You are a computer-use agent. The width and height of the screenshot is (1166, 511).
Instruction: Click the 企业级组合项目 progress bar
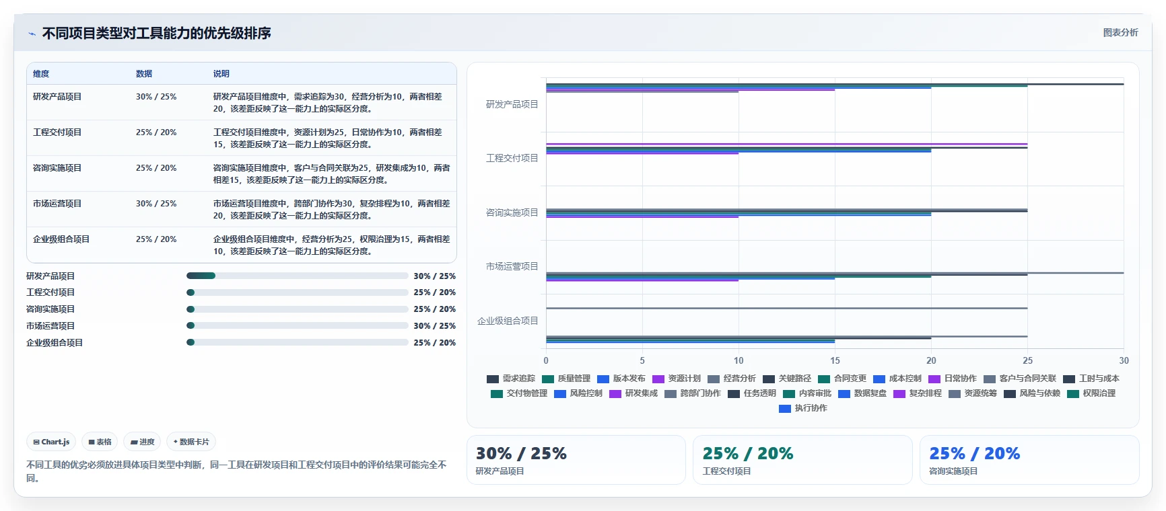point(298,342)
